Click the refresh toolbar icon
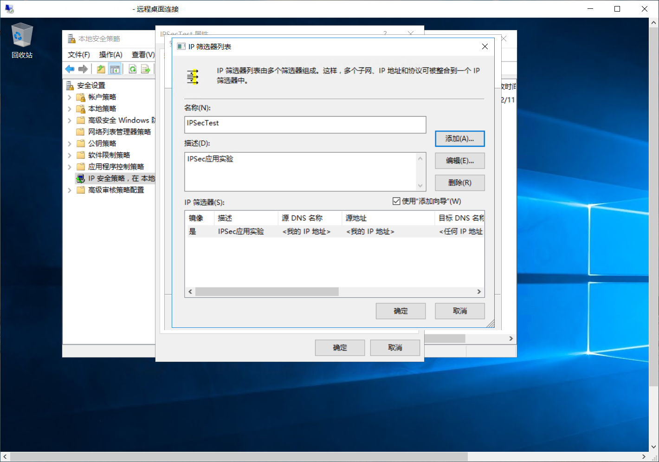This screenshot has height=462, width=659. (133, 69)
